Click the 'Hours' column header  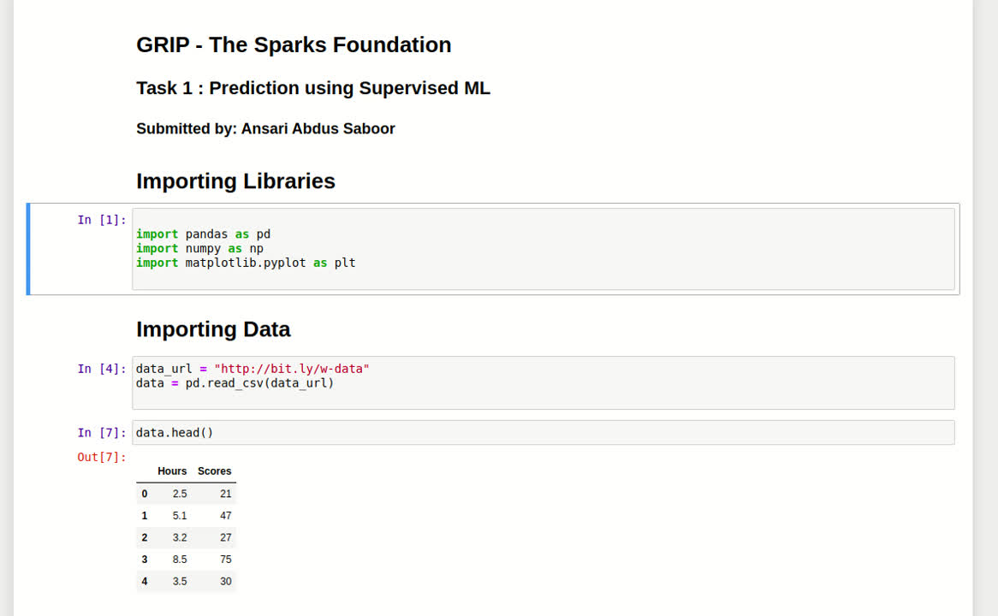point(172,471)
